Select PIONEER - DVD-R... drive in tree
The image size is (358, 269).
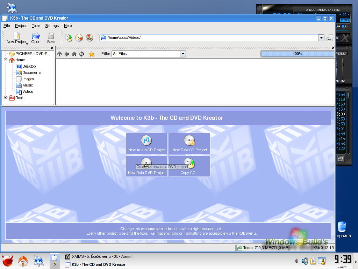coord(30,54)
